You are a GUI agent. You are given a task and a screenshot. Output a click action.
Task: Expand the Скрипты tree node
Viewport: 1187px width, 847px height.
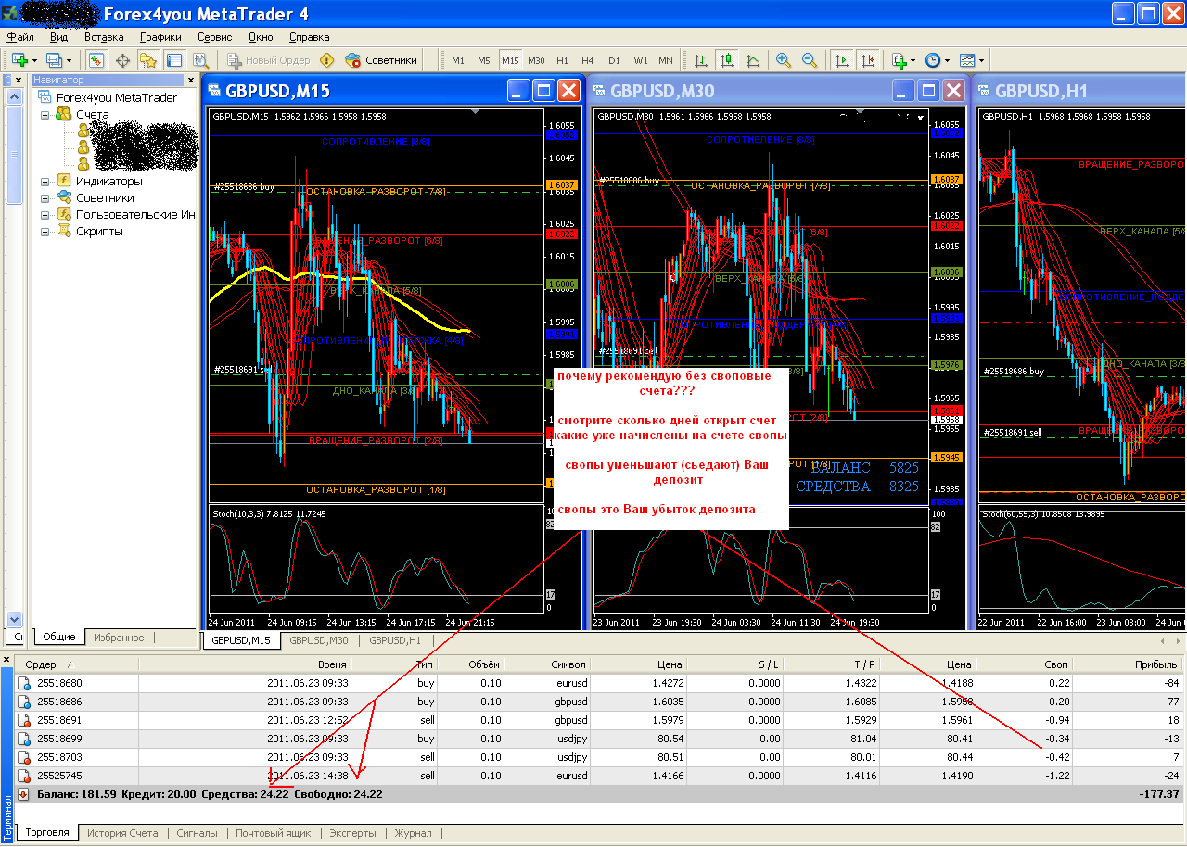pyautogui.click(x=45, y=232)
